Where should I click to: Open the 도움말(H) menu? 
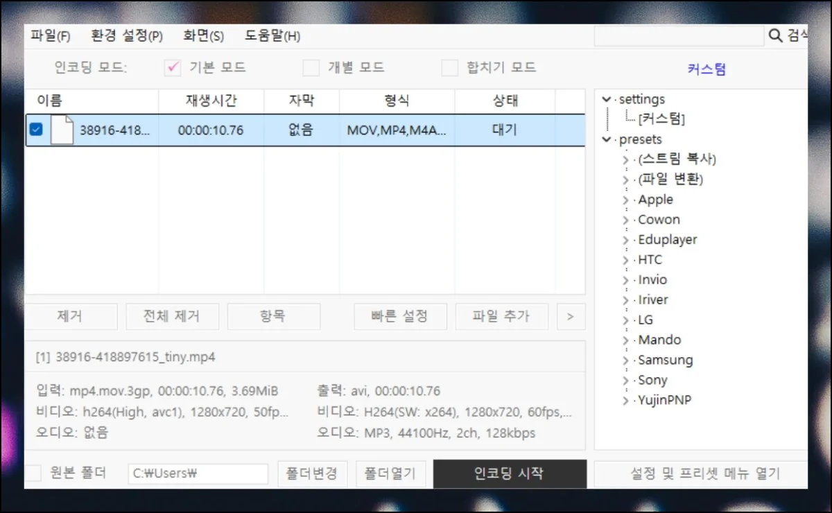click(272, 36)
